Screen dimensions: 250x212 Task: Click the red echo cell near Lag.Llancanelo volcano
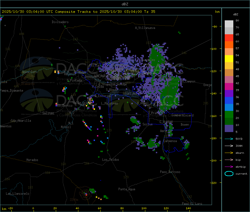(x=86, y=195)
